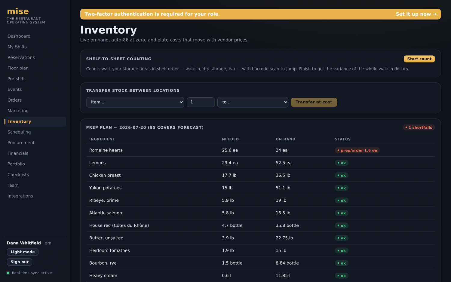Click the '52.5 ea' on-hand value
The image size is (451, 282).
coord(284,163)
